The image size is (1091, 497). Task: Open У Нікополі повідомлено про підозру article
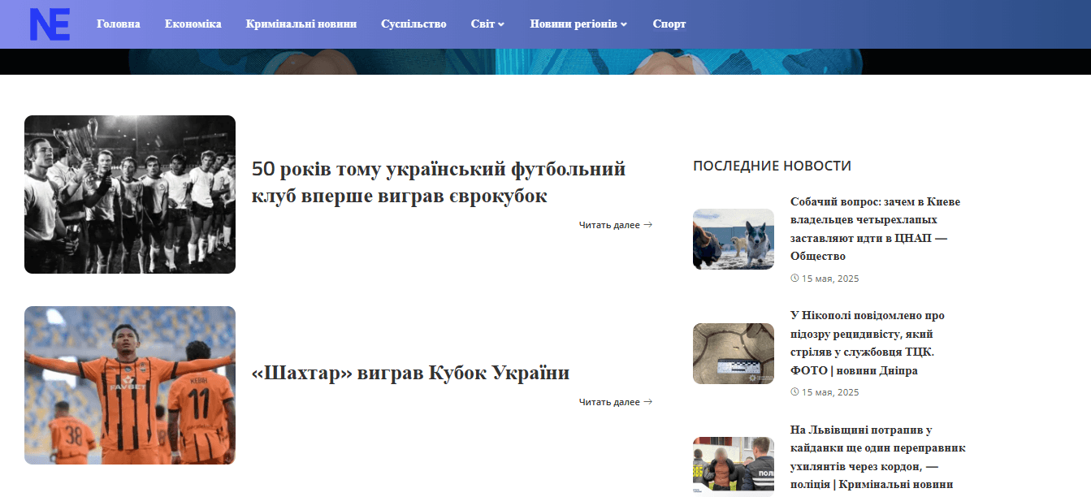(x=868, y=343)
